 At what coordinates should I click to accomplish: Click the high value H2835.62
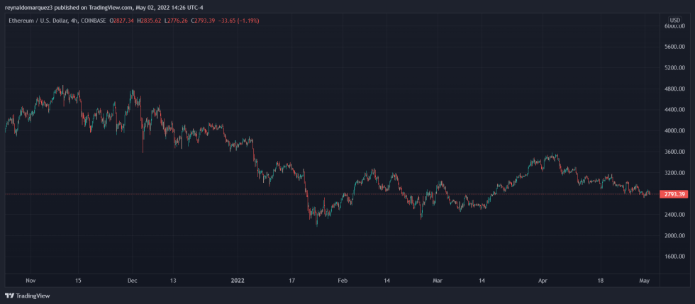[149, 21]
